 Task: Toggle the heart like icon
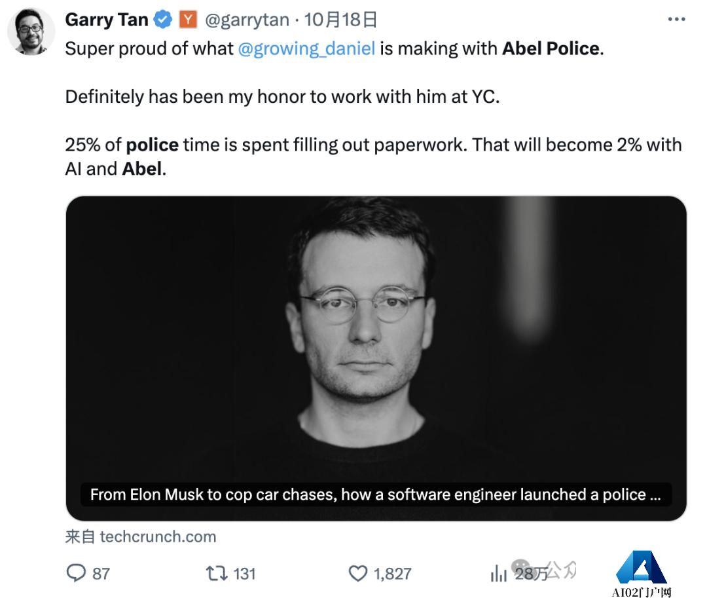click(358, 574)
